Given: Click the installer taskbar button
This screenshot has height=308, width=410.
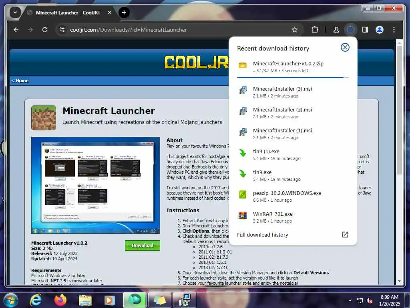Looking at the screenshot, I should pos(185,300).
